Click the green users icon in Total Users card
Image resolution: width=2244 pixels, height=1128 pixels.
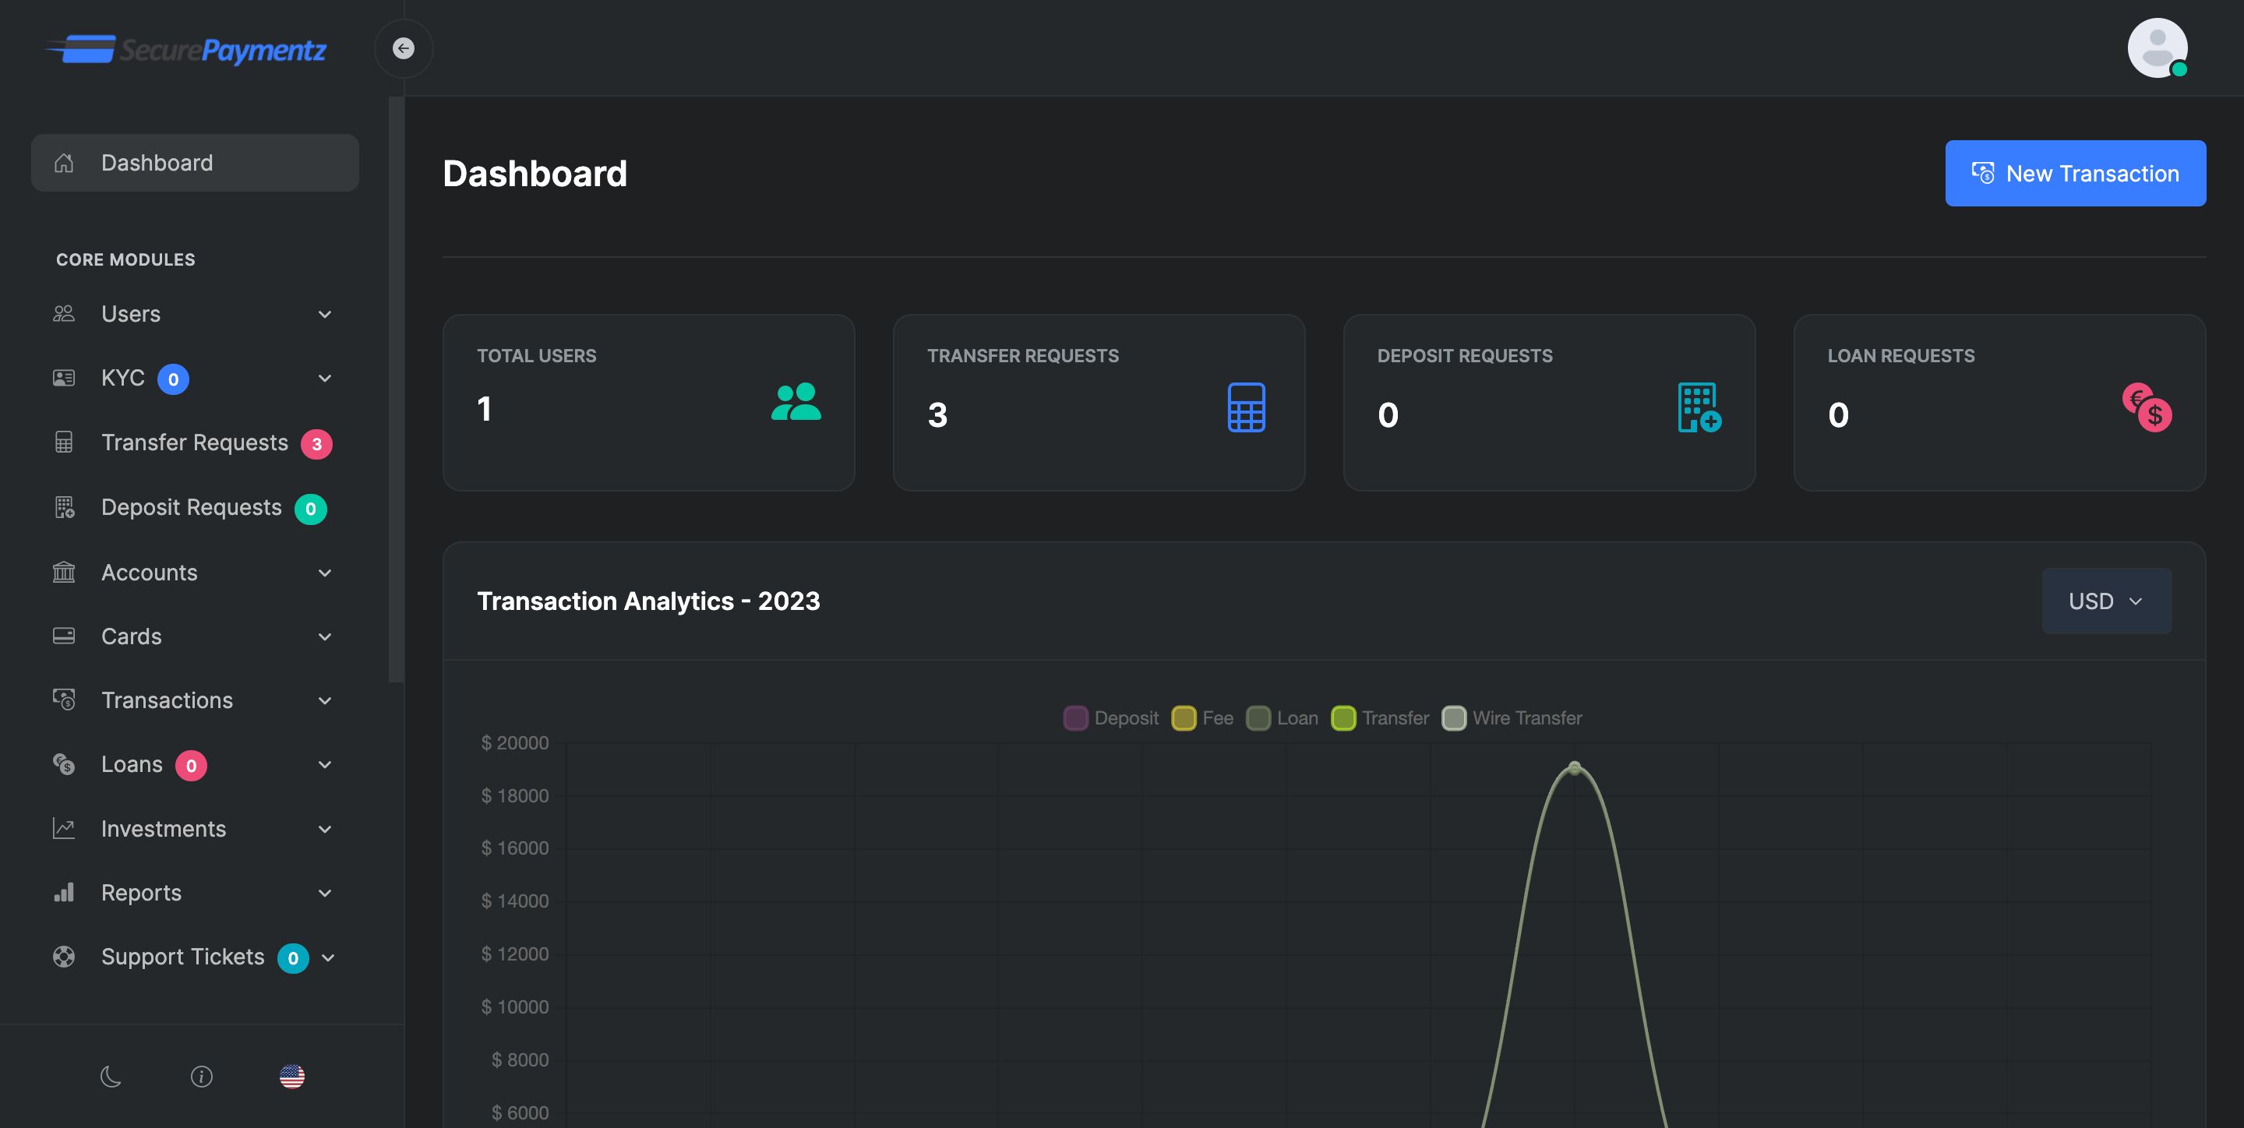[x=796, y=401]
